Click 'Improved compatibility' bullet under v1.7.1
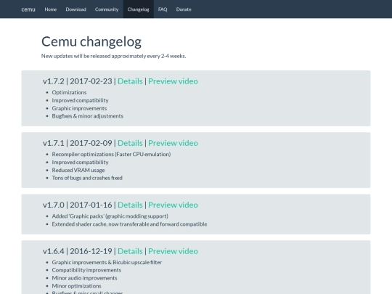 point(81,163)
